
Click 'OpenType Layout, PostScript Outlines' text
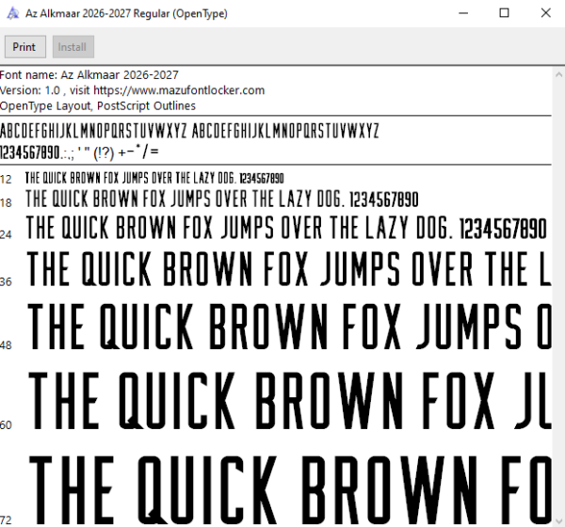coord(98,106)
